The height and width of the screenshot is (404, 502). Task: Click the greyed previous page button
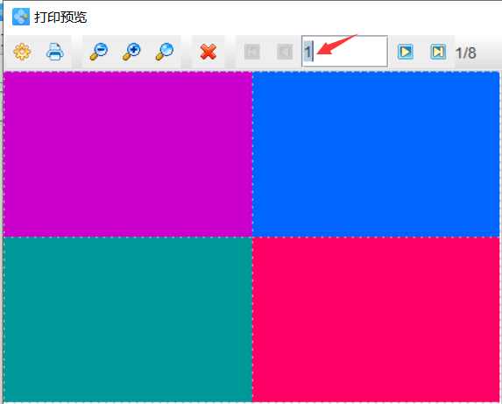click(x=285, y=52)
